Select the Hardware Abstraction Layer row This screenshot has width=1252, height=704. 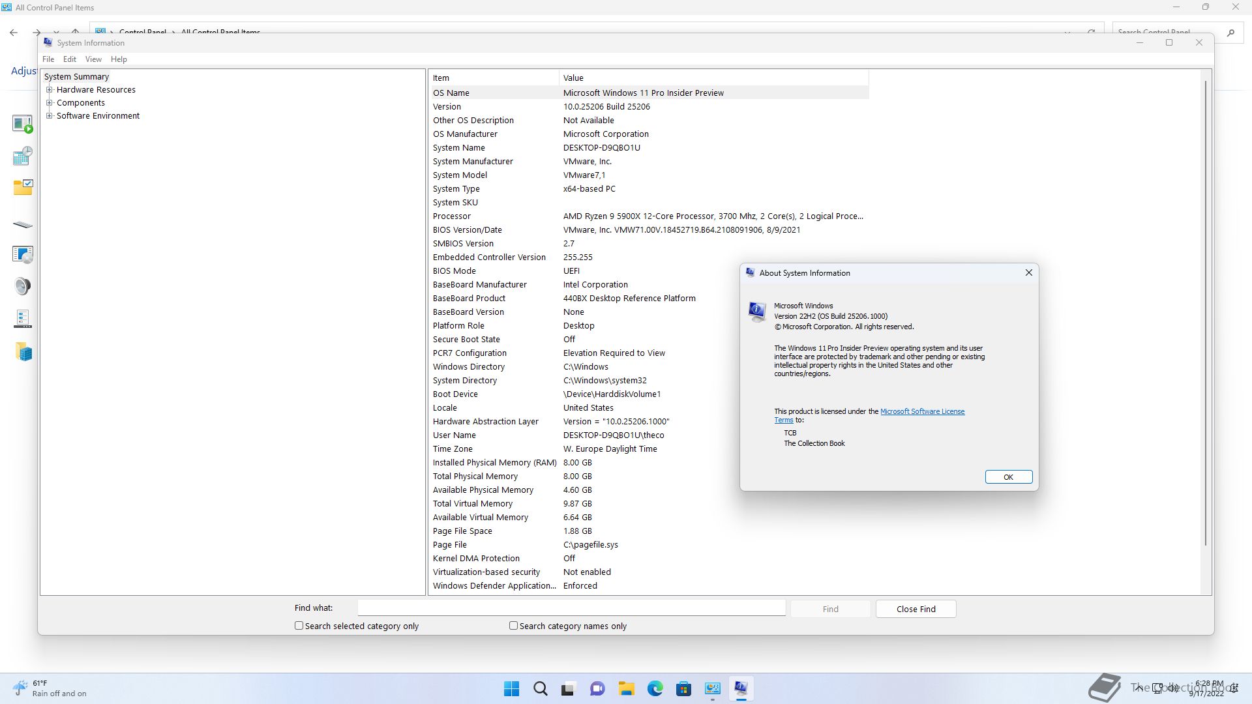coord(649,422)
